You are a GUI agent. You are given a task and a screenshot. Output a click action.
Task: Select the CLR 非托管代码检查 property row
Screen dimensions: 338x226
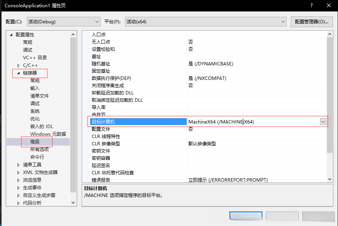pos(208,173)
